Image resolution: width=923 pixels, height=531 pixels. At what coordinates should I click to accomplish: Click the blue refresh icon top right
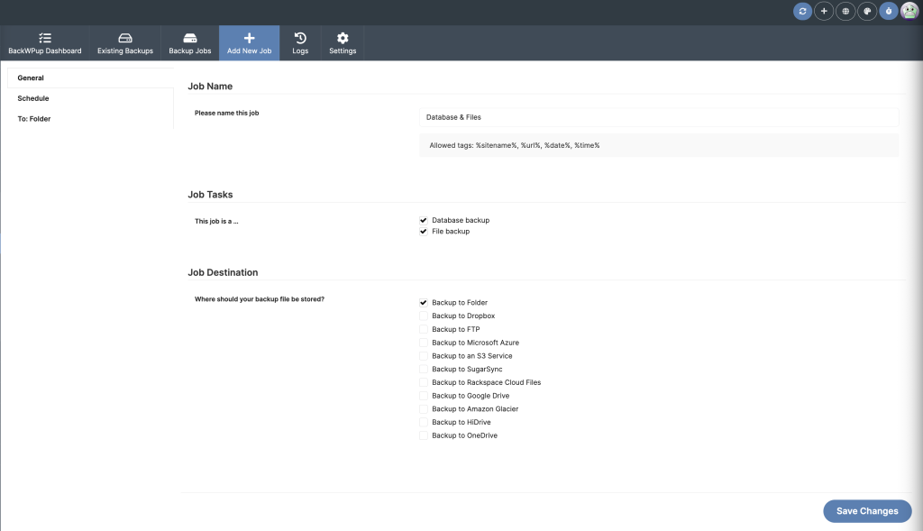[801, 11]
